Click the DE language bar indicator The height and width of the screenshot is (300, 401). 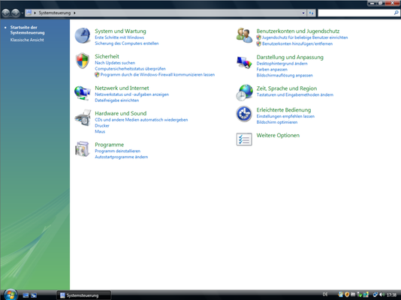pyautogui.click(x=325, y=295)
